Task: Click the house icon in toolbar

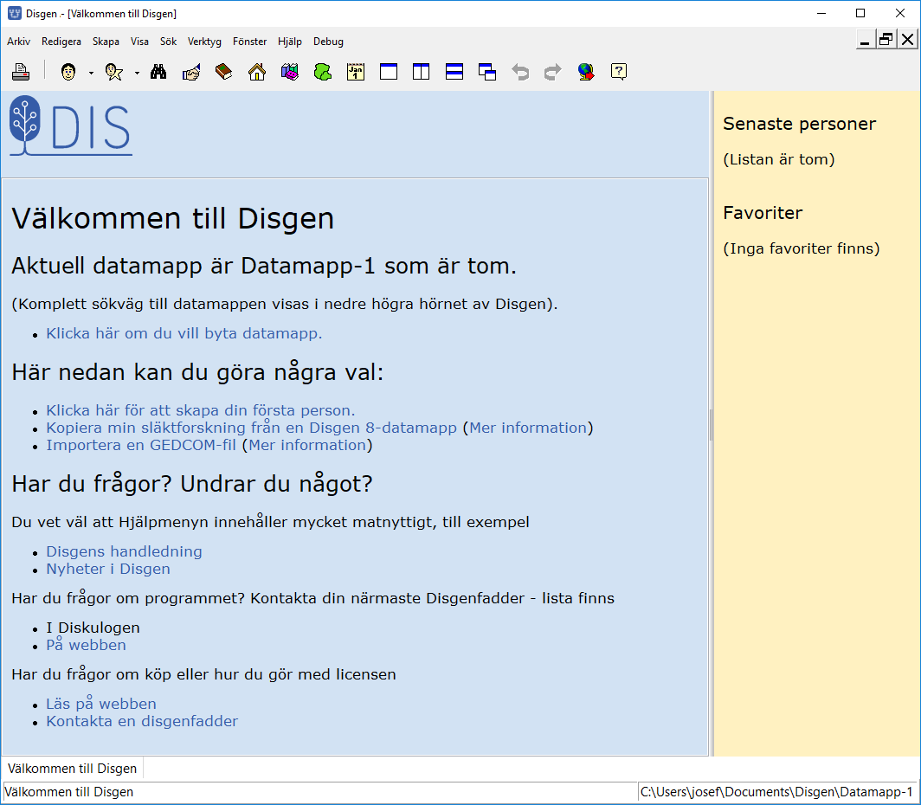Action: tap(257, 72)
